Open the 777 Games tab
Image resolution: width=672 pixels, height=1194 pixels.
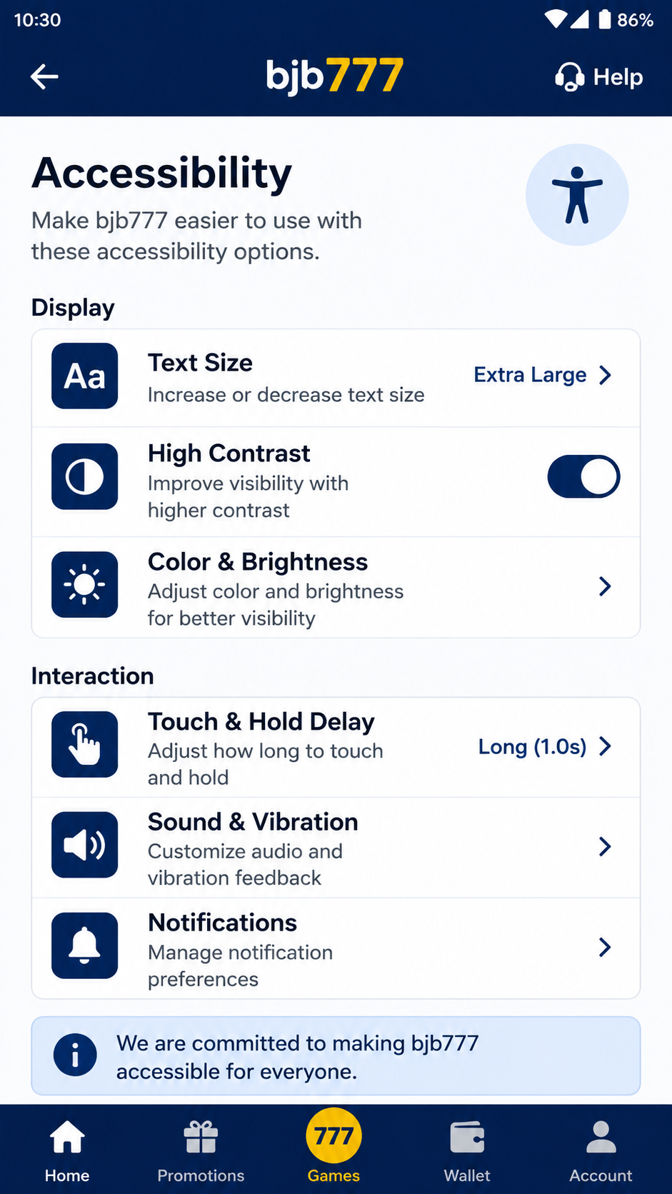pyautogui.click(x=334, y=1147)
